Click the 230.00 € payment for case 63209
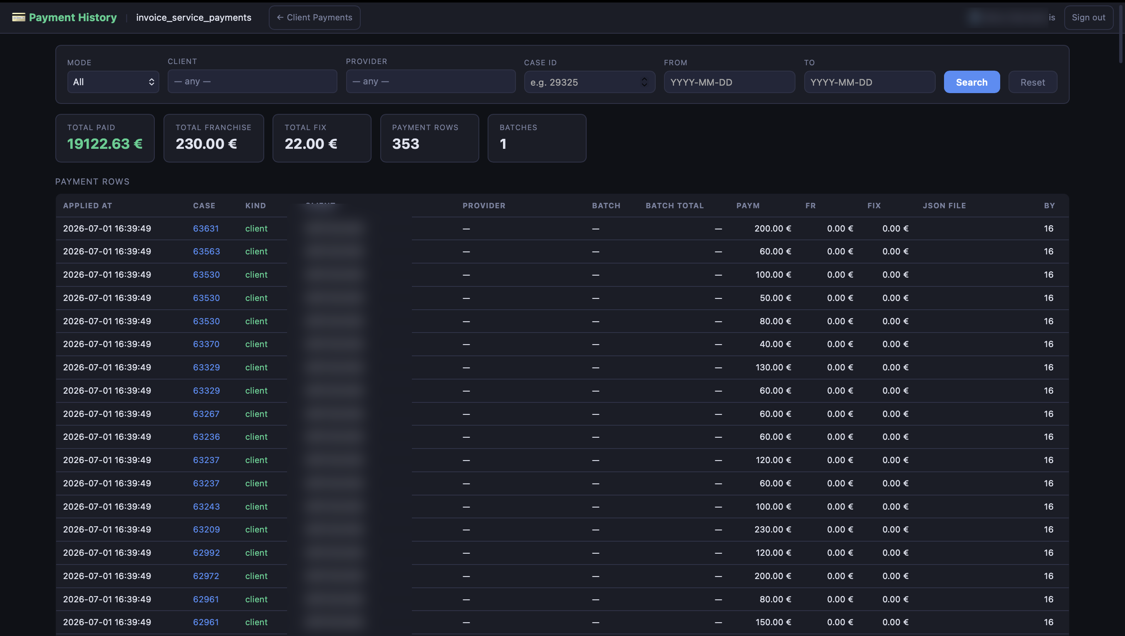Image resolution: width=1125 pixels, height=636 pixels. [x=772, y=529]
